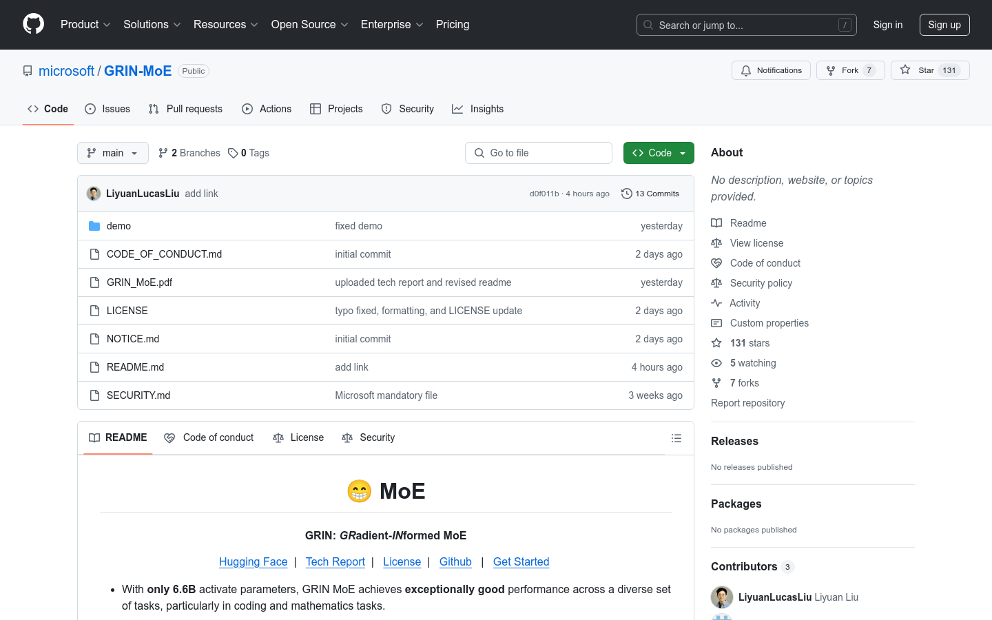This screenshot has height=620, width=992.
Task: Click the SECURITY.md file icon
Action: (x=94, y=395)
